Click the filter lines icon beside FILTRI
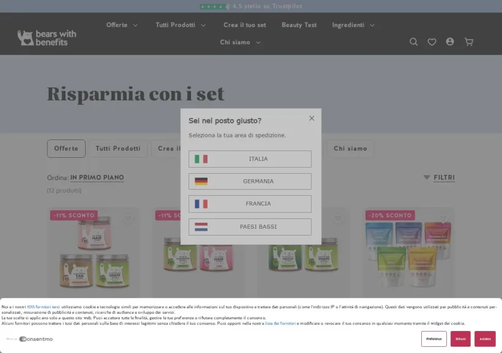This screenshot has width=502, height=353. (427, 177)
